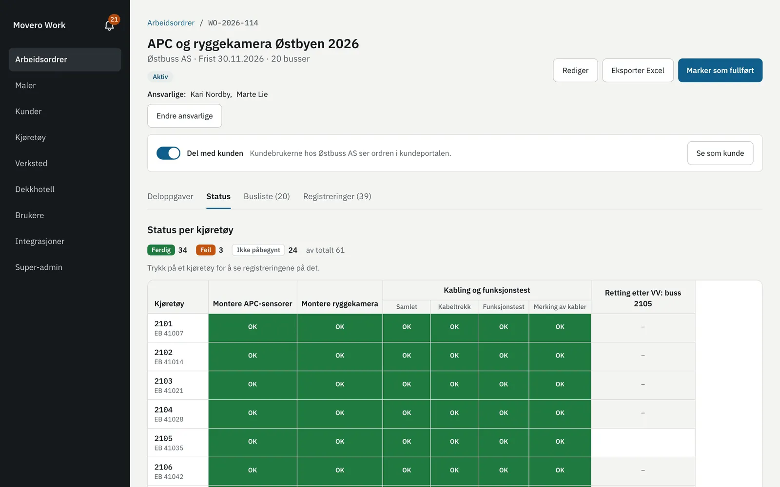The image size is (780, 487).
Task: Click 'Kabling og funksjonstest' header
Action: tap(487, 290)
